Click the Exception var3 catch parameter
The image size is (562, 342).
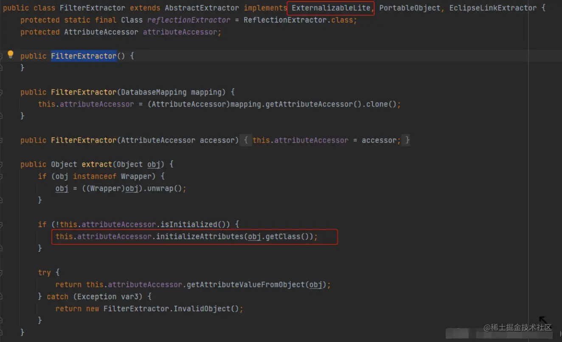[x=110, y=297]
